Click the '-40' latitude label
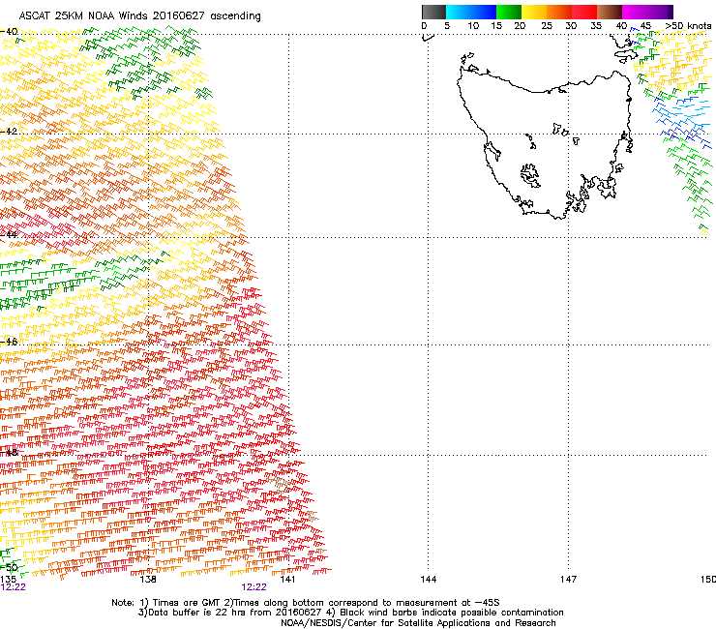Image resolution: width=716 pixels, height=629 pixels. (9, 32)
